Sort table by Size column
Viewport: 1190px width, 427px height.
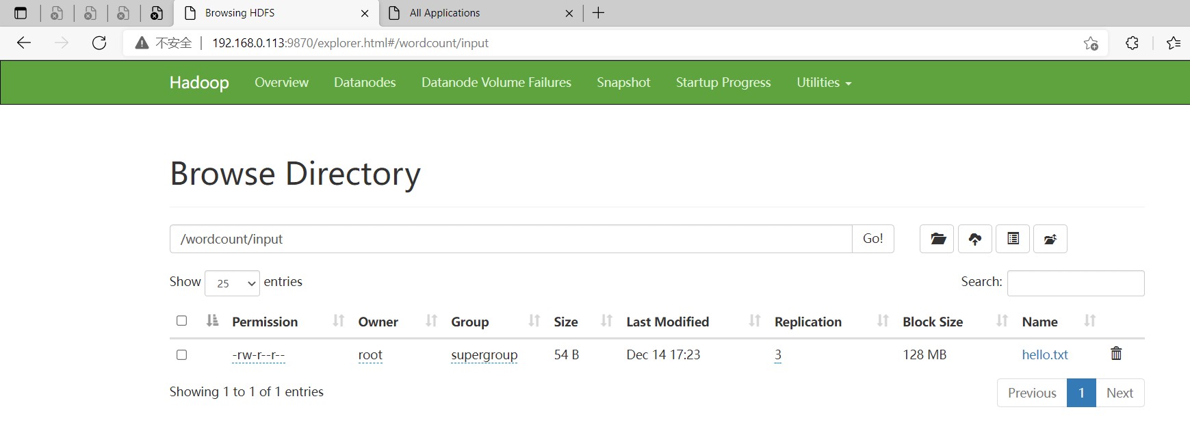pyautogui.click(x=566, y=322)
